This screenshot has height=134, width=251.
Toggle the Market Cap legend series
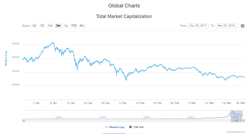pos(114,127)
